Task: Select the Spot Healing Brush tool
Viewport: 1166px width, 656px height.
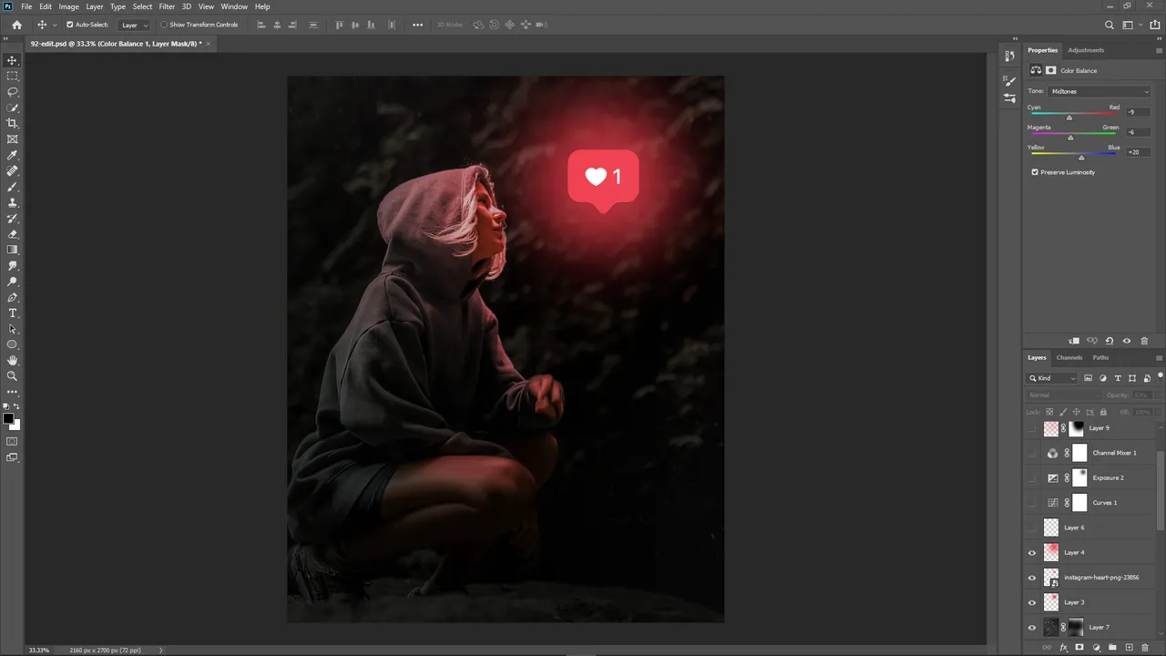Action: point(12,170)
